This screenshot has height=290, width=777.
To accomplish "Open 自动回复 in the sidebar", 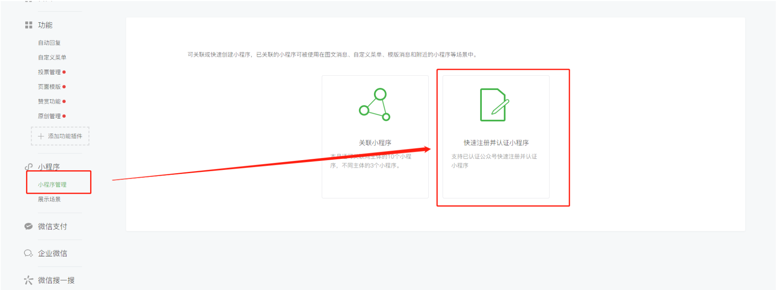I will click(49, 43).
